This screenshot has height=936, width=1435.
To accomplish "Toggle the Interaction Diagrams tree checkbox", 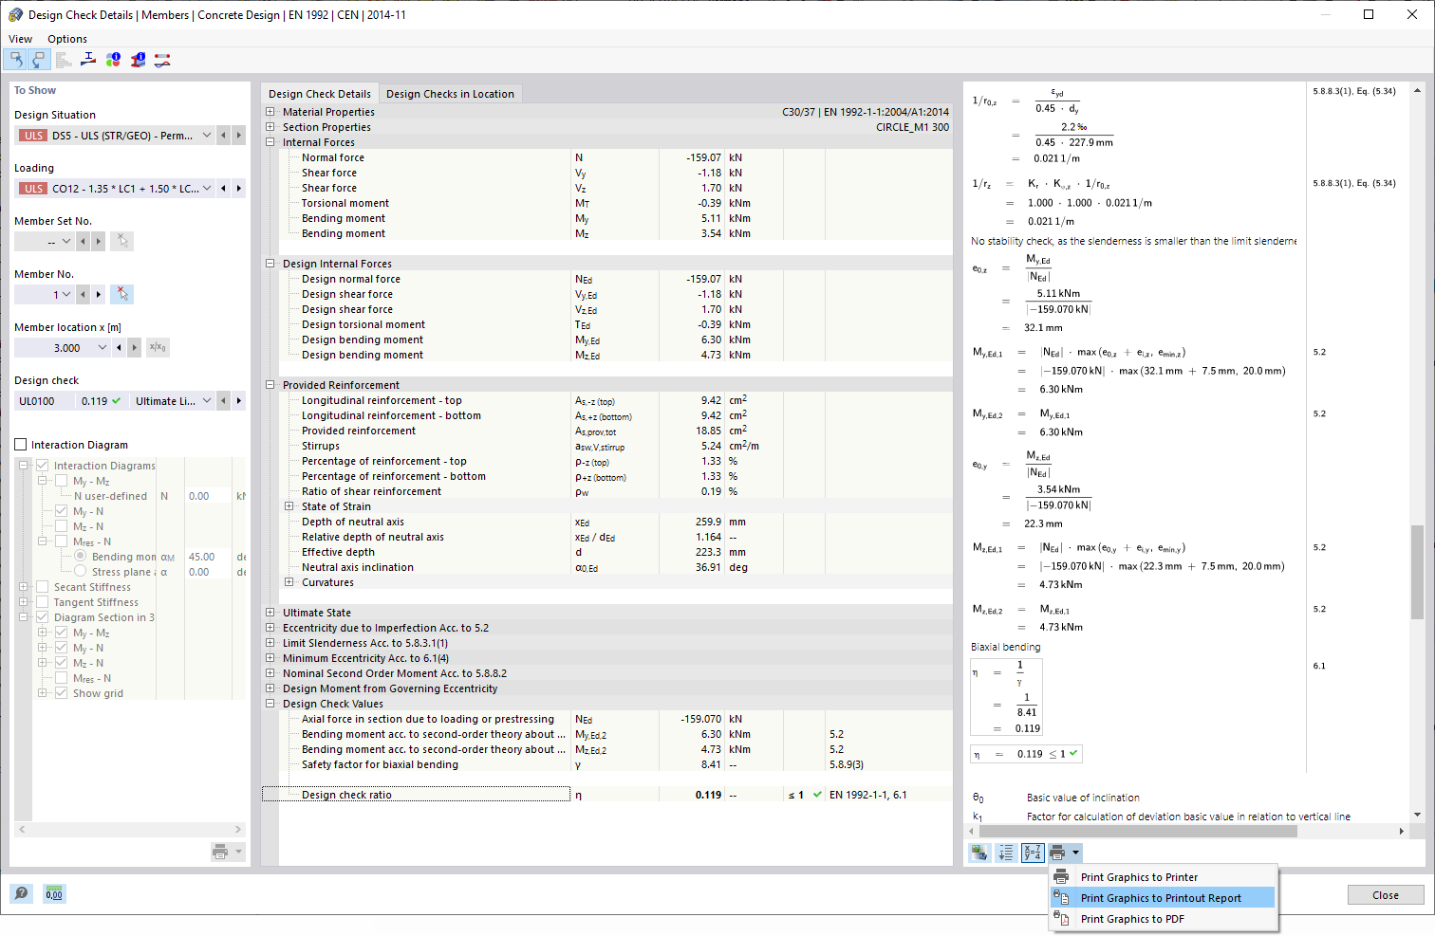I will (42, 466).
